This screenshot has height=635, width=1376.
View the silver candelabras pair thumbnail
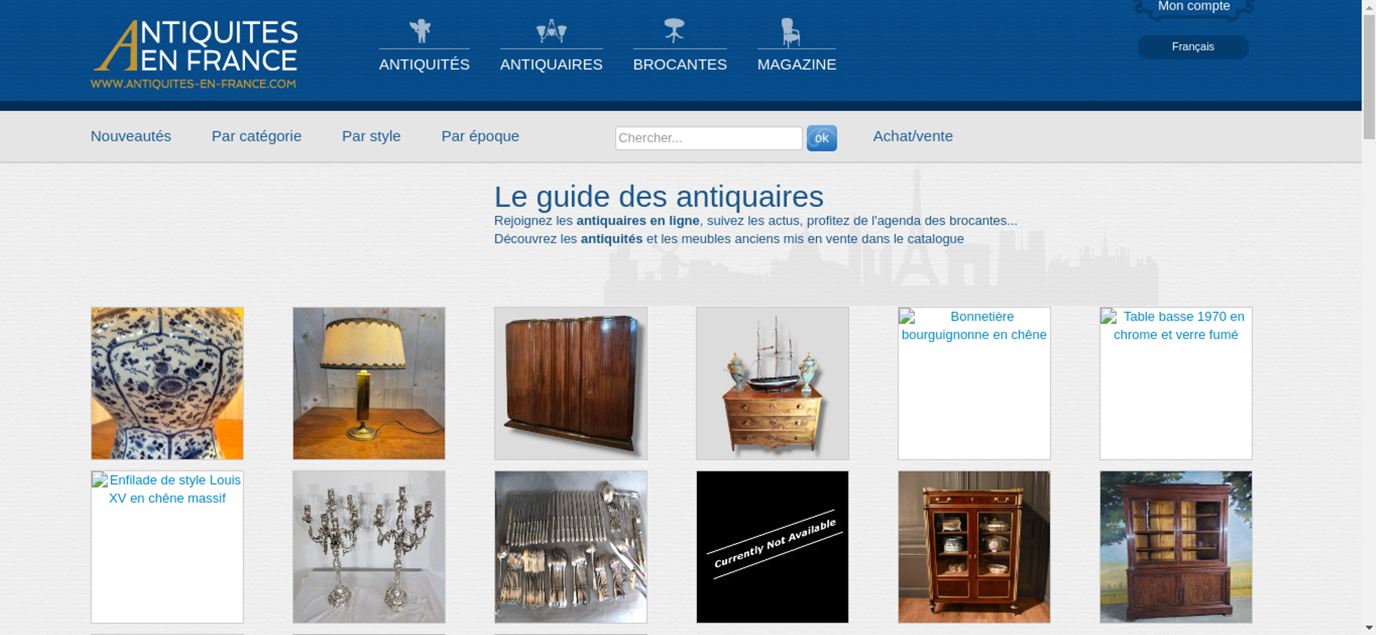[369, 547]
